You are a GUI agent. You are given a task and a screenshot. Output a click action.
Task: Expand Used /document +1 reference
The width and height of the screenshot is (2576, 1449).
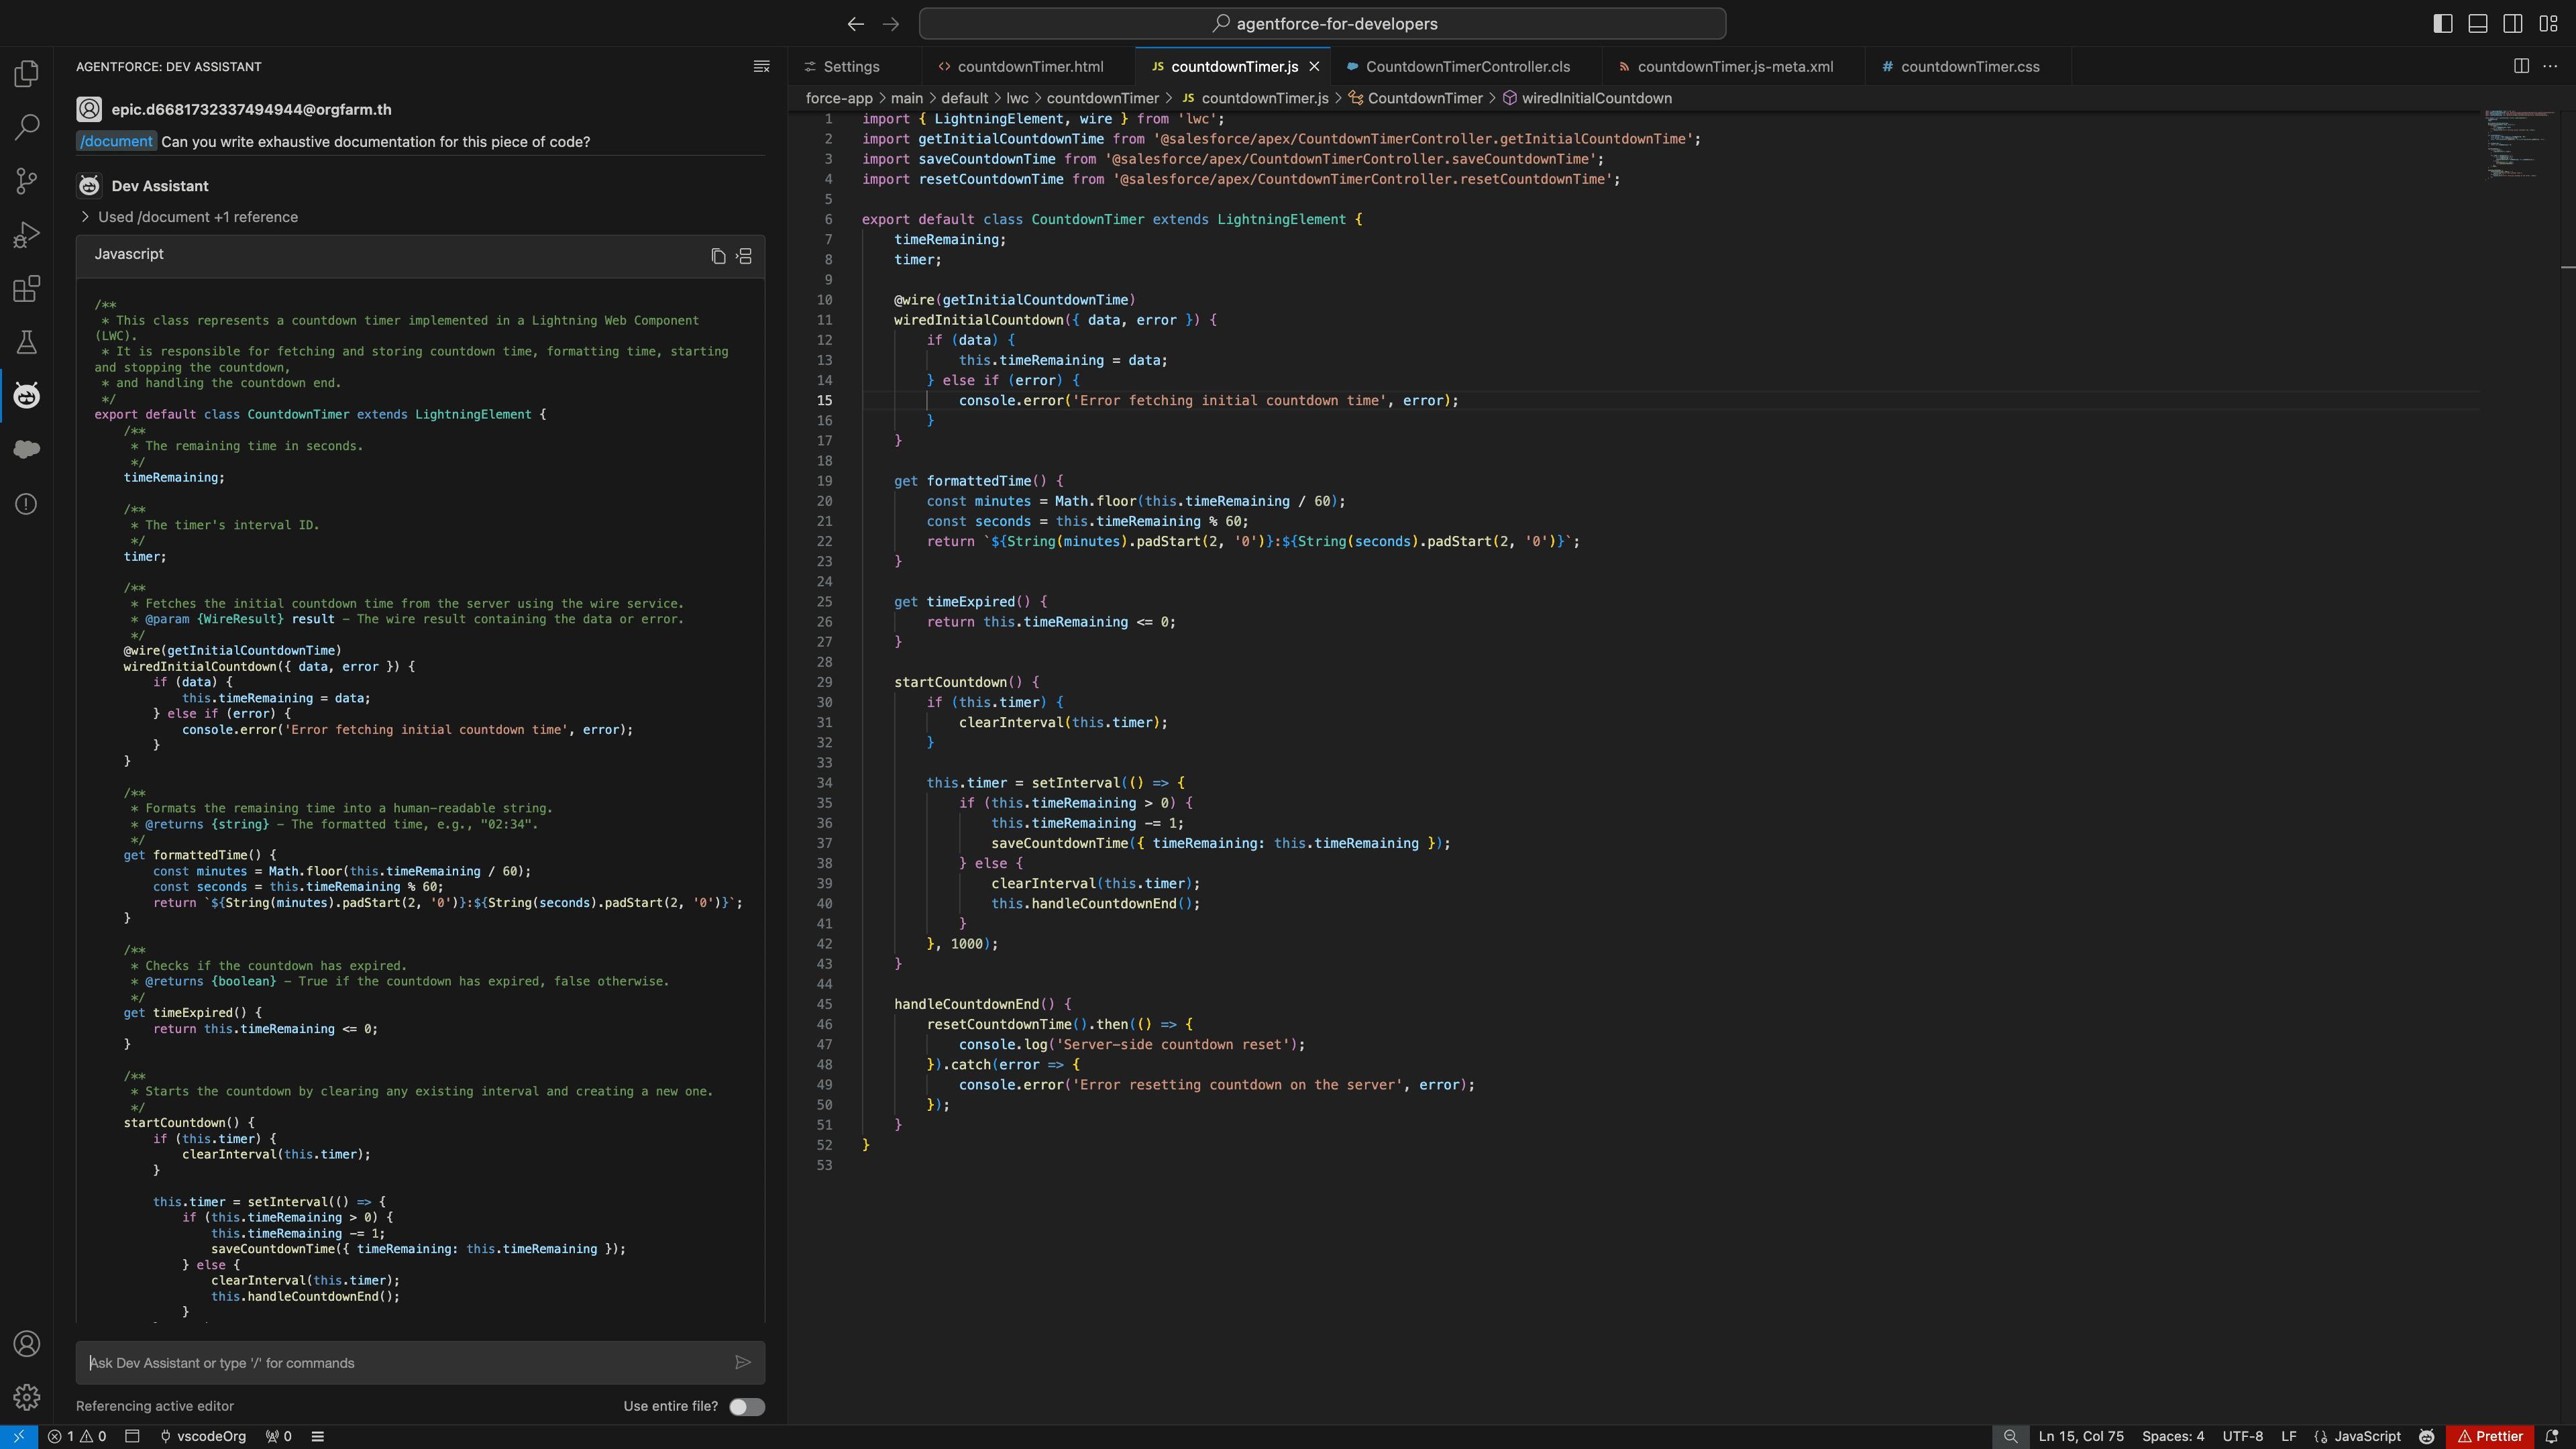coord(188,217)
